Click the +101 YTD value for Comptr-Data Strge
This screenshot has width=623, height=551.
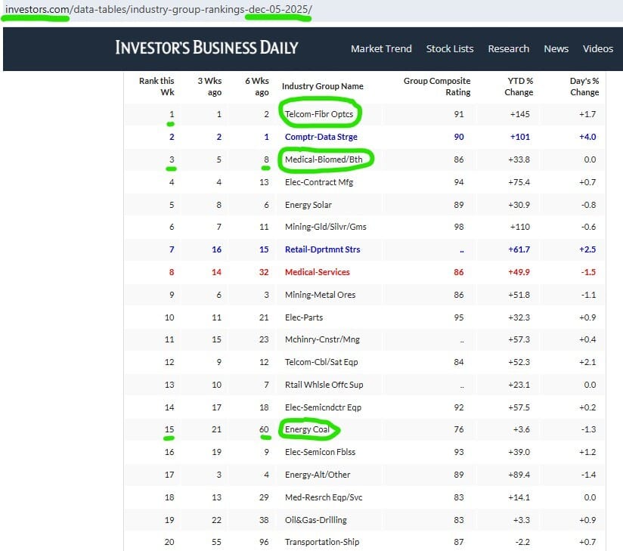click(x=519, y=137)
